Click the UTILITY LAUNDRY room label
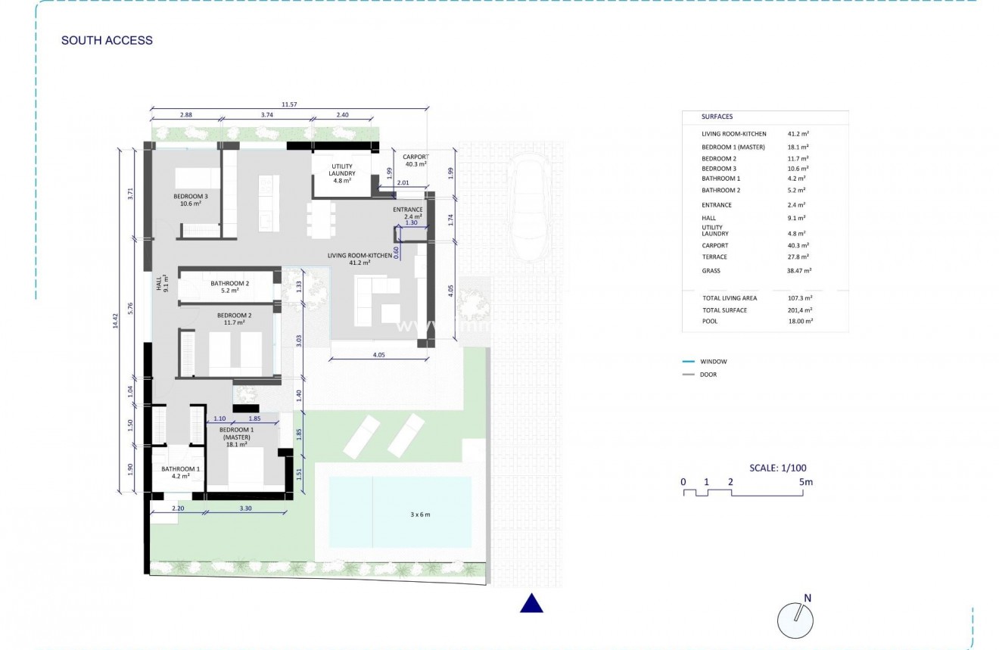 tap(341, 171)
